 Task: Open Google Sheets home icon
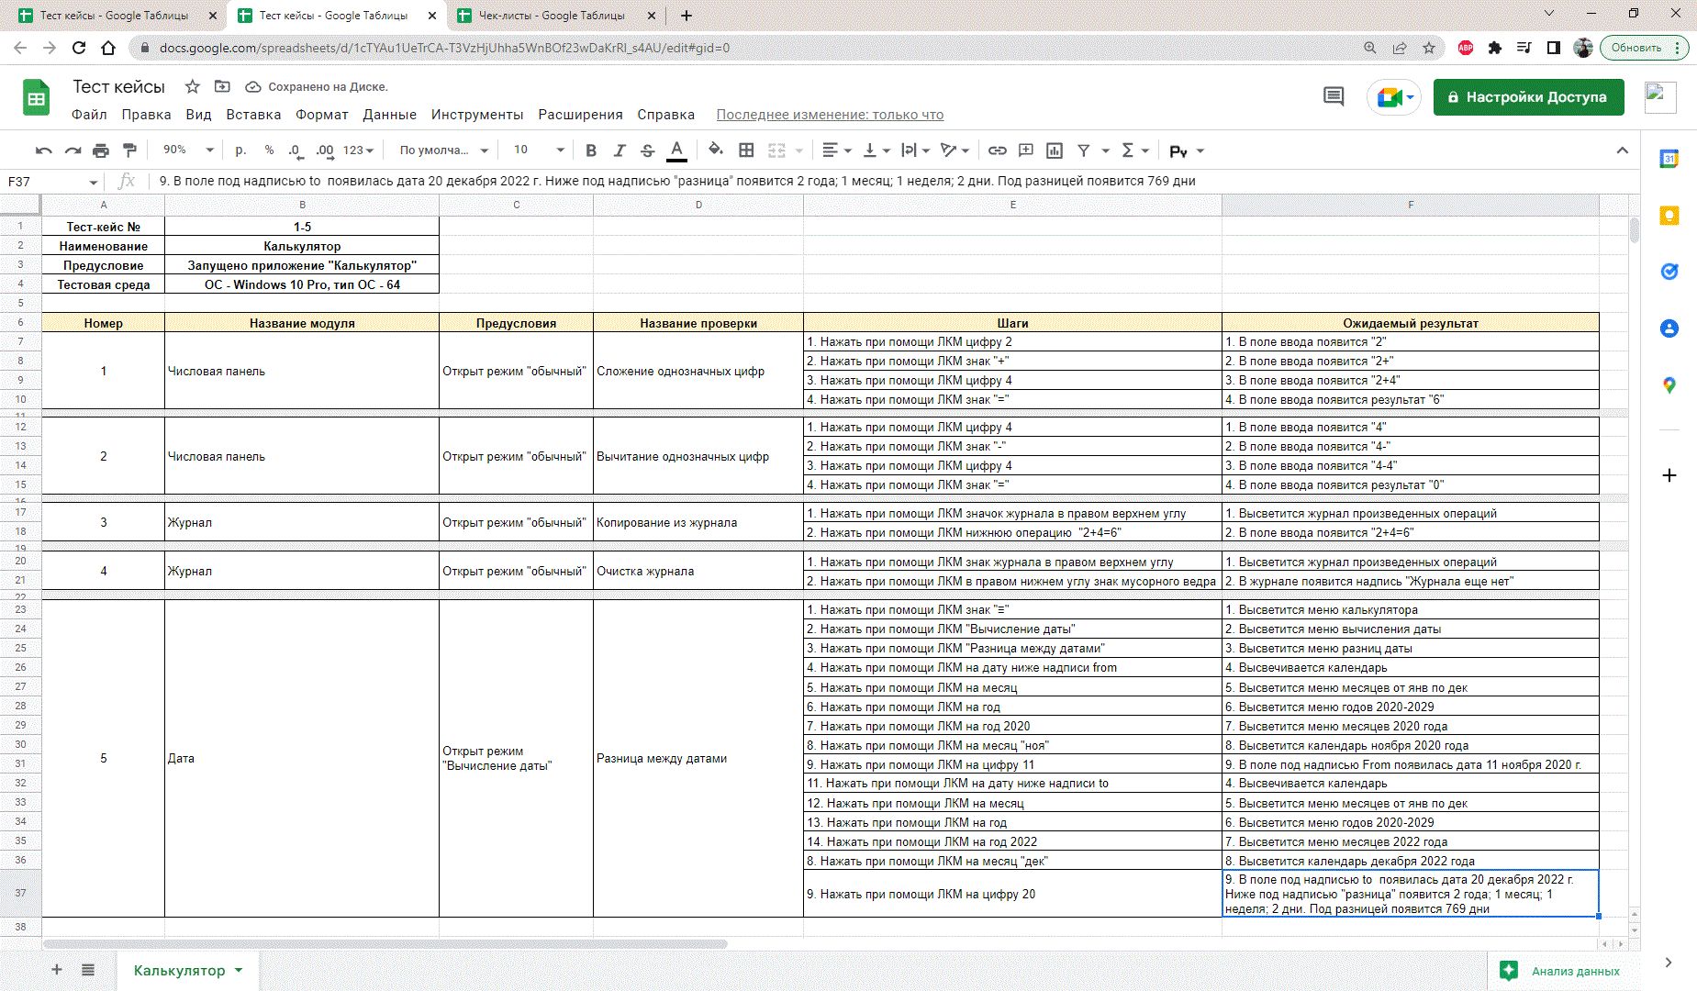click(x=37, y=97)
